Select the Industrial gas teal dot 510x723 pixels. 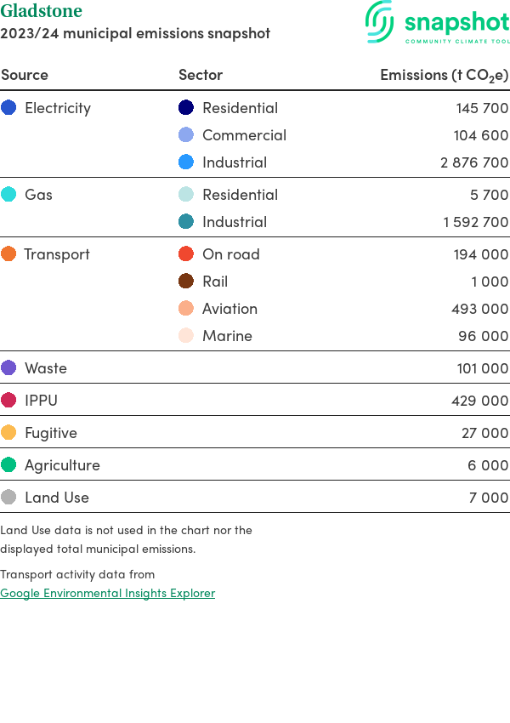pos(186,222)
